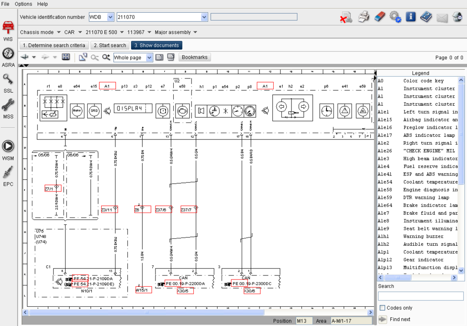Image resolution: width=467 pixels, height=326 pixels.
Task: Select legend row A1e15 Airbag indicator
Action: click(418, 119)
